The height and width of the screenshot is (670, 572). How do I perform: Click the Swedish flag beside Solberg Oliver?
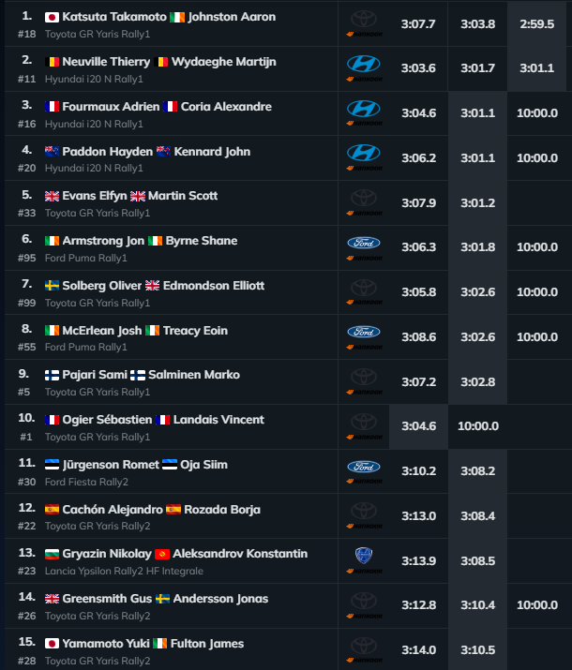tap(53, 286)
